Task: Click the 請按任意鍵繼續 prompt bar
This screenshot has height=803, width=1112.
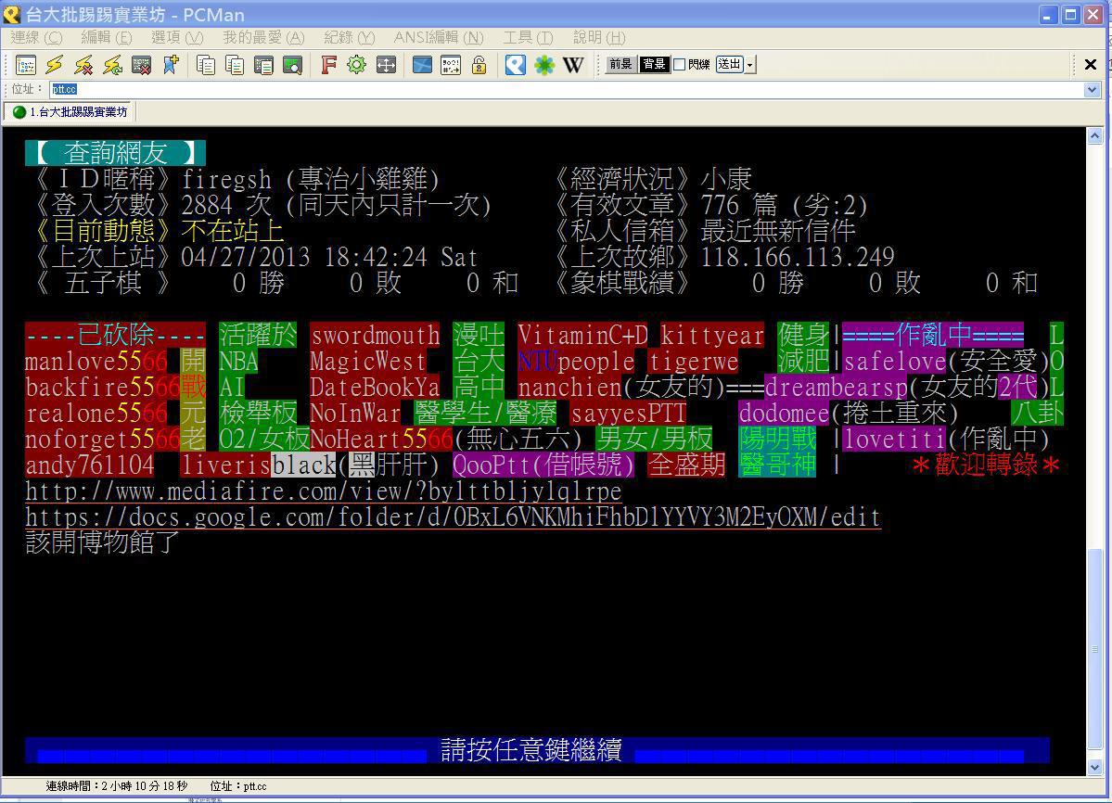Action: [x=537, y=750]
